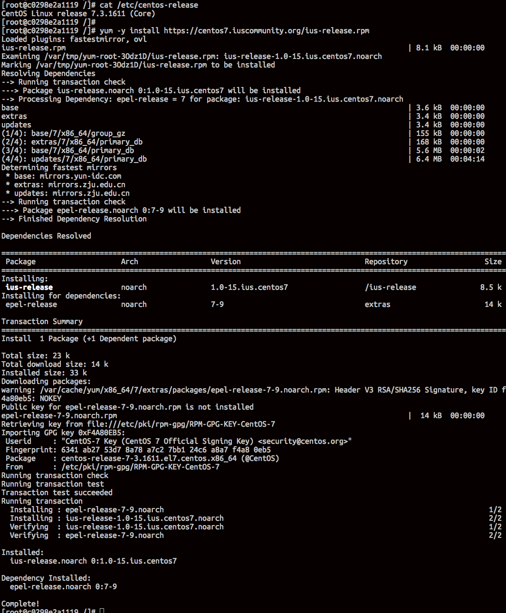Select the ius-release package name in Installing section
Screen dimensions: 506x613
pyautogui.click(x=29, y=287)
